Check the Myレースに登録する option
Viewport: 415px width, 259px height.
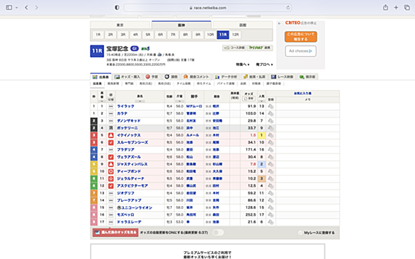tap(300, 233)
